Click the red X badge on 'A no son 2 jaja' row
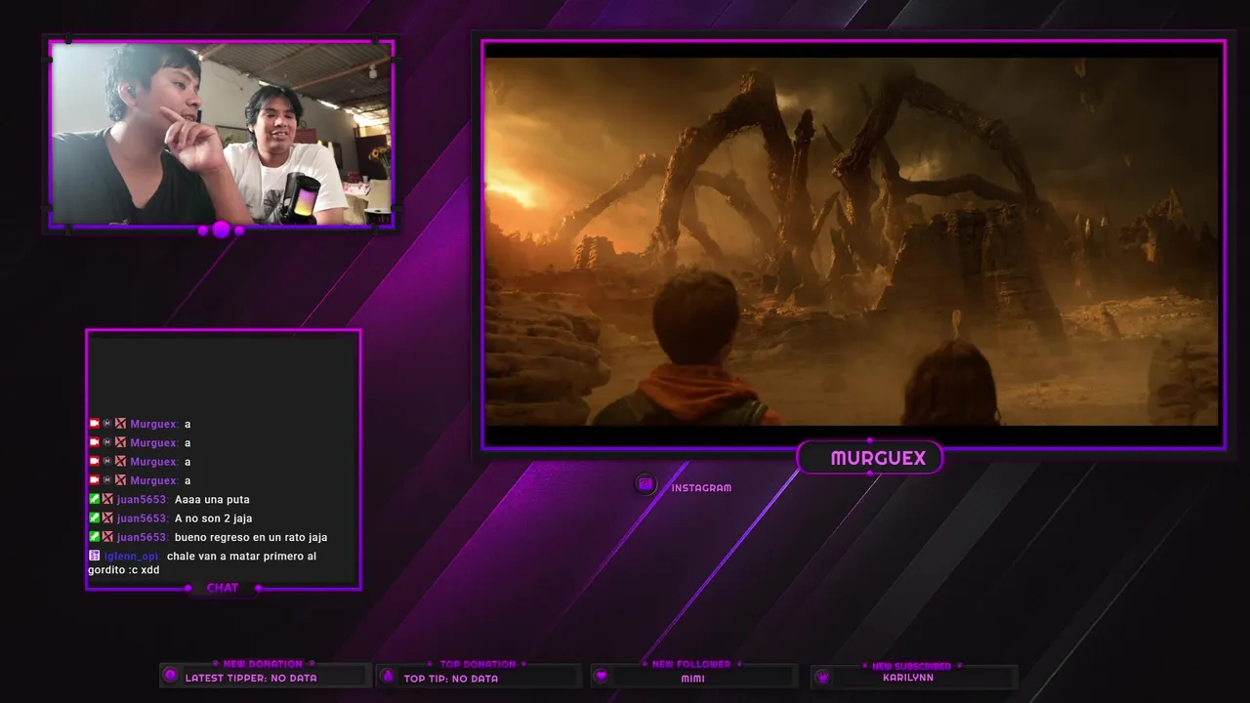Viewport: 1250px width, 703px height. [107, 517]
